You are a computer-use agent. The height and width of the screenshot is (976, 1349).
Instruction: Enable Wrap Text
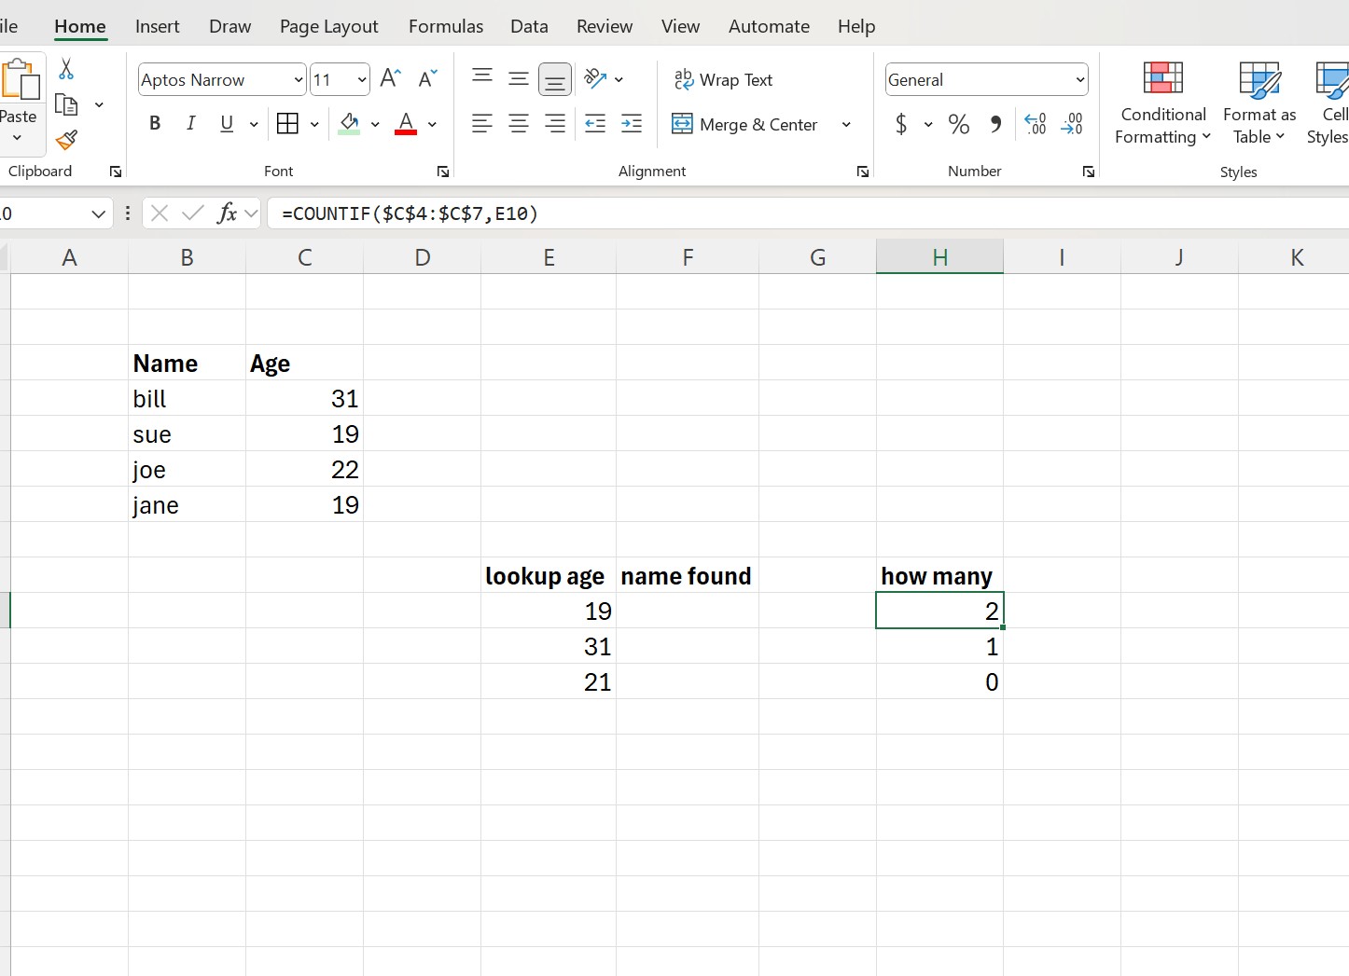click(723, 80)
